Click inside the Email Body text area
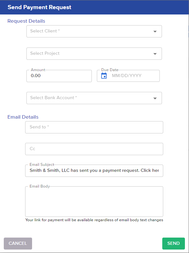This screenshot has width=189, height=253. 94,201
